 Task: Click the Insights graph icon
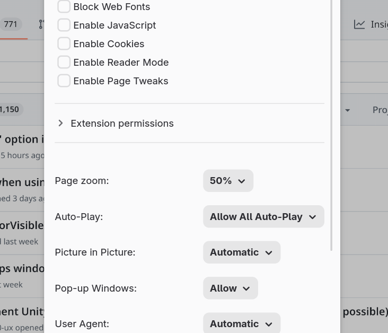(x=359, y=24)
